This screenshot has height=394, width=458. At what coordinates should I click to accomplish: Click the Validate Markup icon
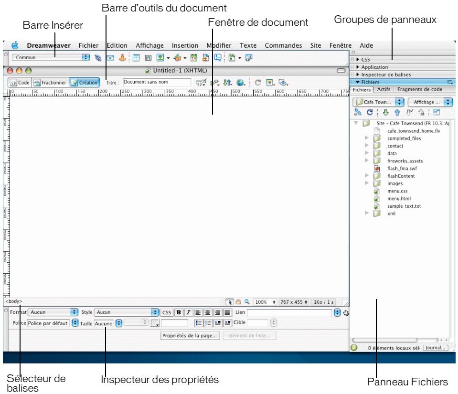click(x=201, y=83)
